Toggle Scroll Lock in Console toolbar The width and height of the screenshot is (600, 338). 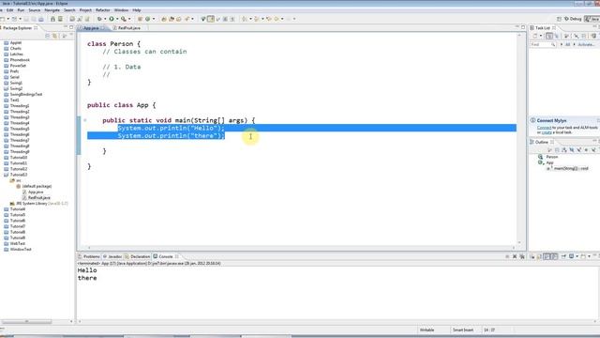click(538, 256)
